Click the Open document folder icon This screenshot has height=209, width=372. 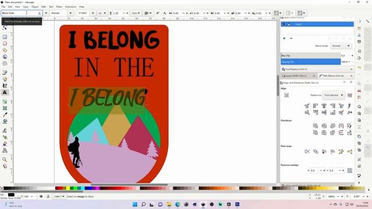point(359,28)
